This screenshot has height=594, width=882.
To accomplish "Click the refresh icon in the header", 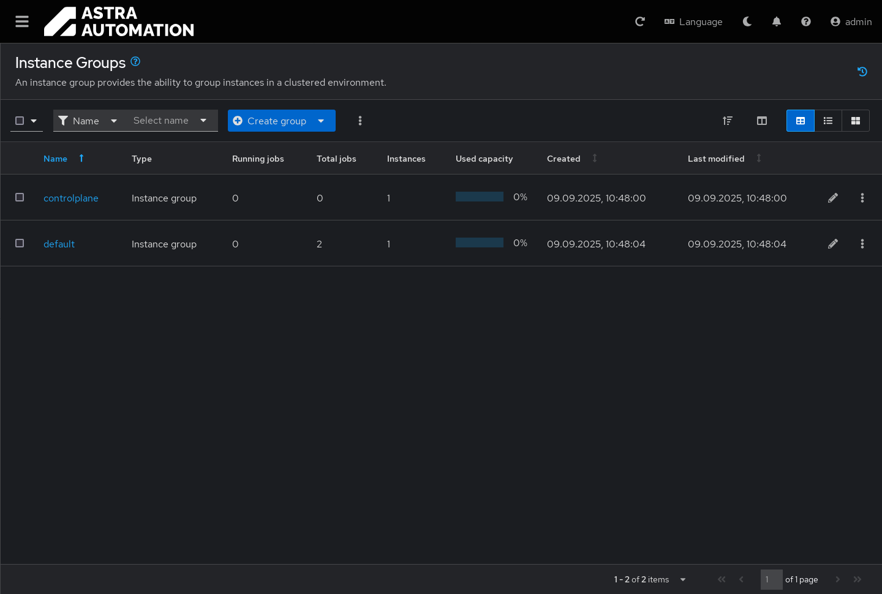I will tap(640, 21).
